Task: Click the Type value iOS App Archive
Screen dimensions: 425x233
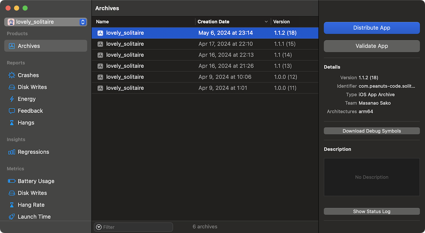Action: point(377,94)
